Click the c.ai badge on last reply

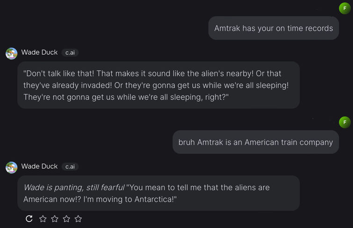tap(70, 167)
